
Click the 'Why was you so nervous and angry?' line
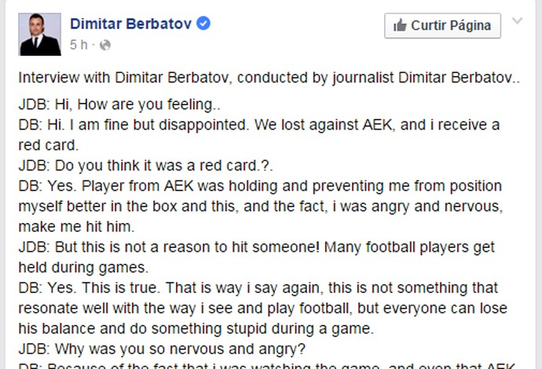pyautogui.click(x=162, y=349)
